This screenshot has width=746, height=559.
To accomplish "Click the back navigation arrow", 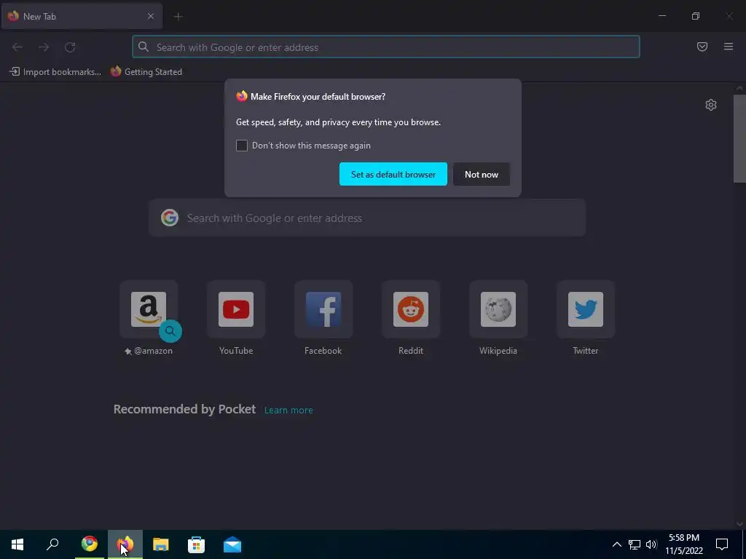I will click(17, 47).
